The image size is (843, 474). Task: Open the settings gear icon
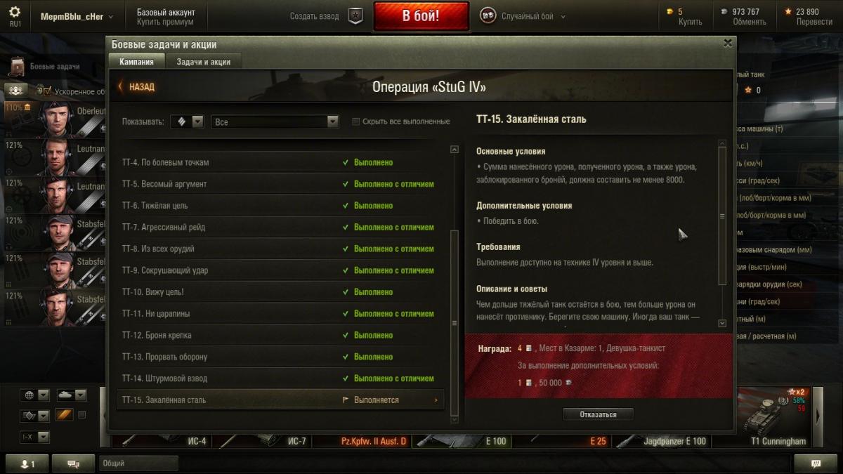point(15,12)
